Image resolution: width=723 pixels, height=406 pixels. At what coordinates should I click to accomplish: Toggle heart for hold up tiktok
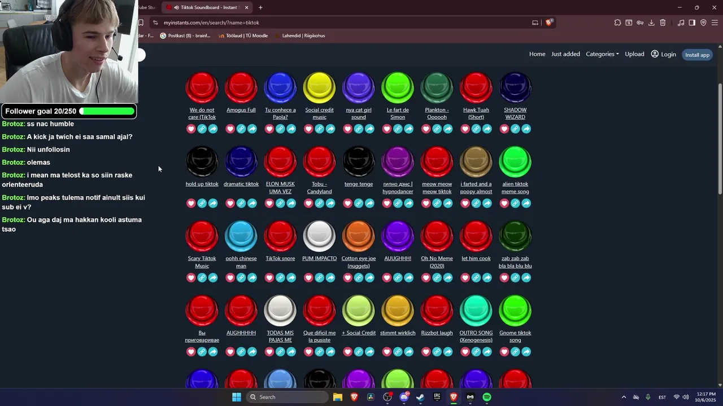coord(191,204)
